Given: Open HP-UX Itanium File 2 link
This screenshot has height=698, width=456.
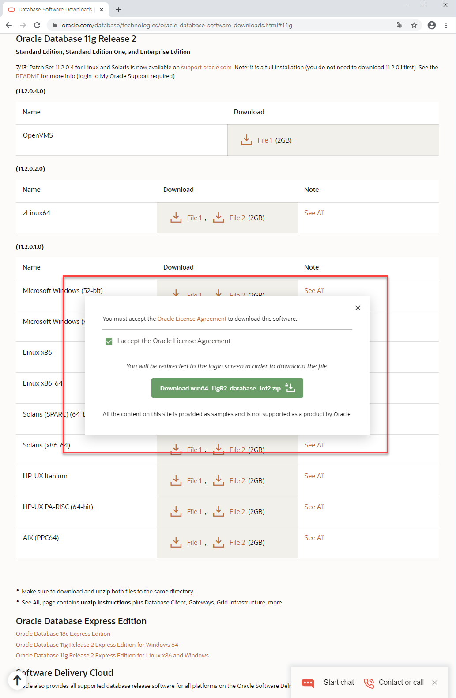Looking at the screenshot, I should (x=237, y=481).
